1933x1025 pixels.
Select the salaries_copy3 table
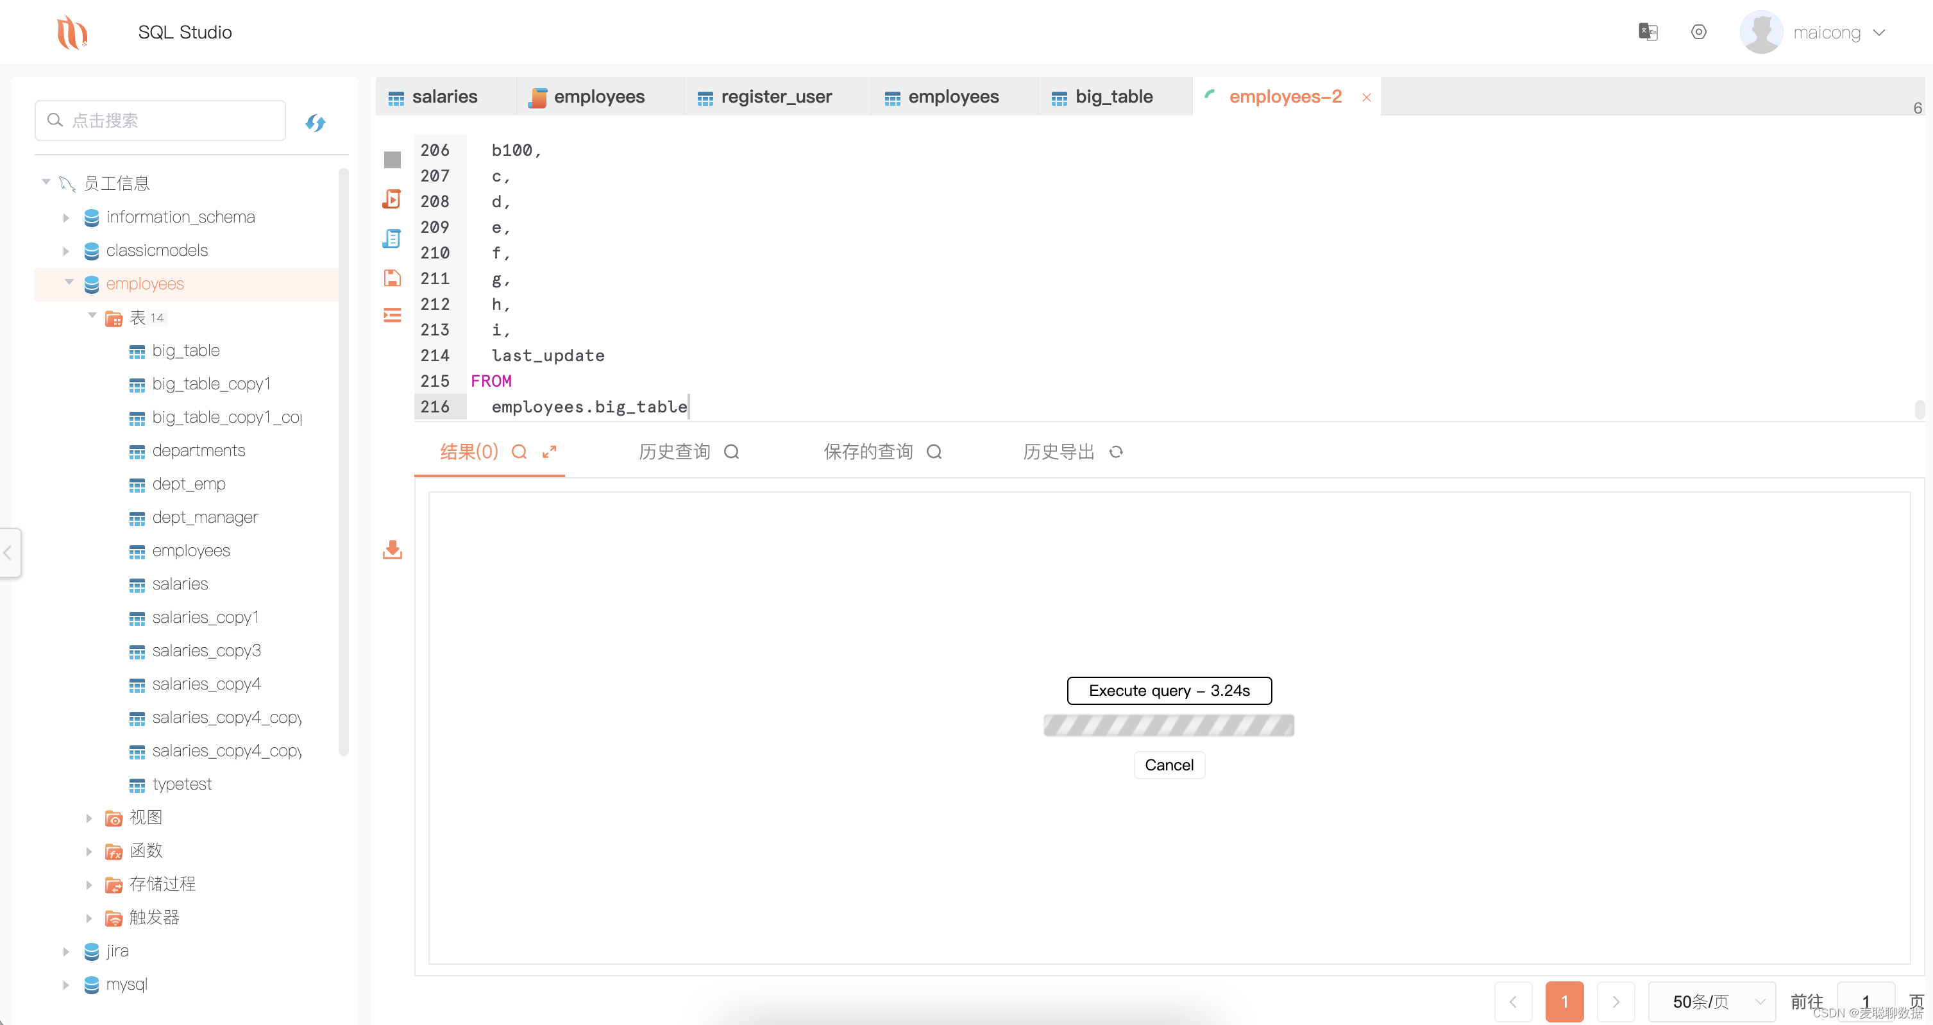click(x=207, y=650)
